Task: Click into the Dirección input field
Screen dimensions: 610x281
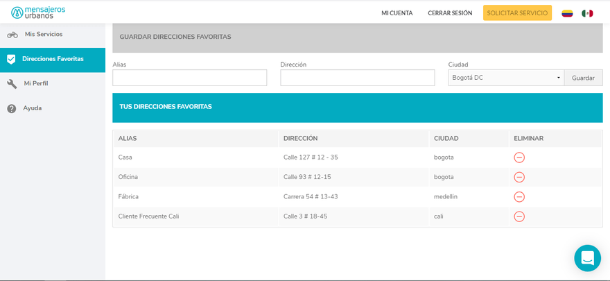Action: point(357,78)
